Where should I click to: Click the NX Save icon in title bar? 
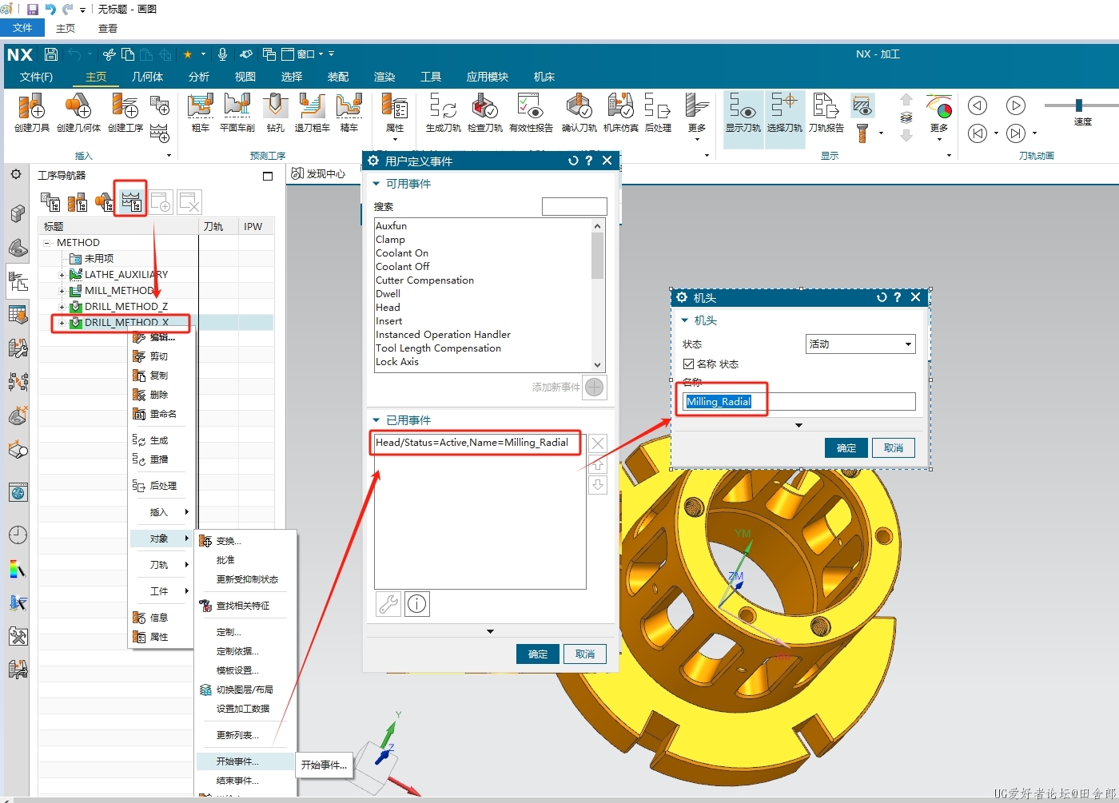pos(51,54)
